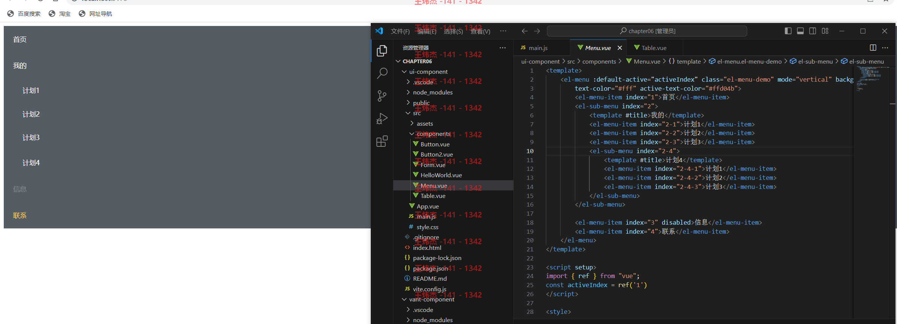The width and height of the screenshot is (897, 324).
Task: Go forward with the navigation arrow
Action: click(x=537, y=31)
